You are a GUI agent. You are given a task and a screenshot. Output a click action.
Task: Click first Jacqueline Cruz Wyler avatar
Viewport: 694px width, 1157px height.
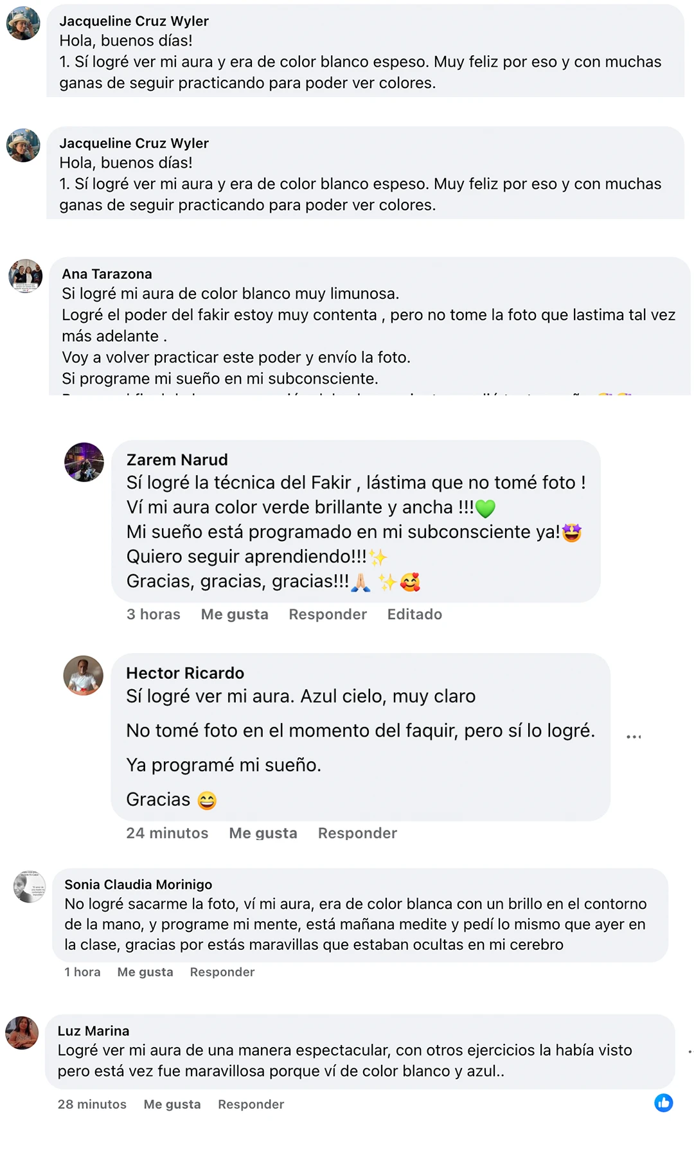(x=23, y=23)
